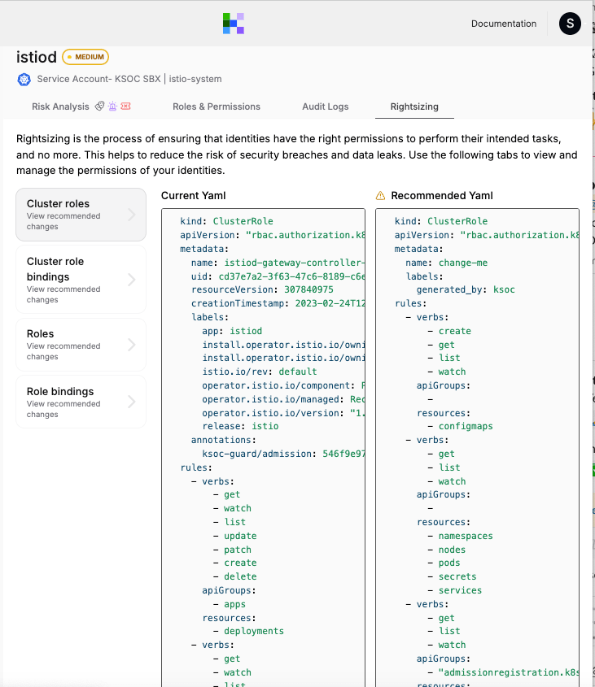
Task: Click 'ksoc-guard/admission' annotation line
Action: pyautogui.click(x=283, y=454)
